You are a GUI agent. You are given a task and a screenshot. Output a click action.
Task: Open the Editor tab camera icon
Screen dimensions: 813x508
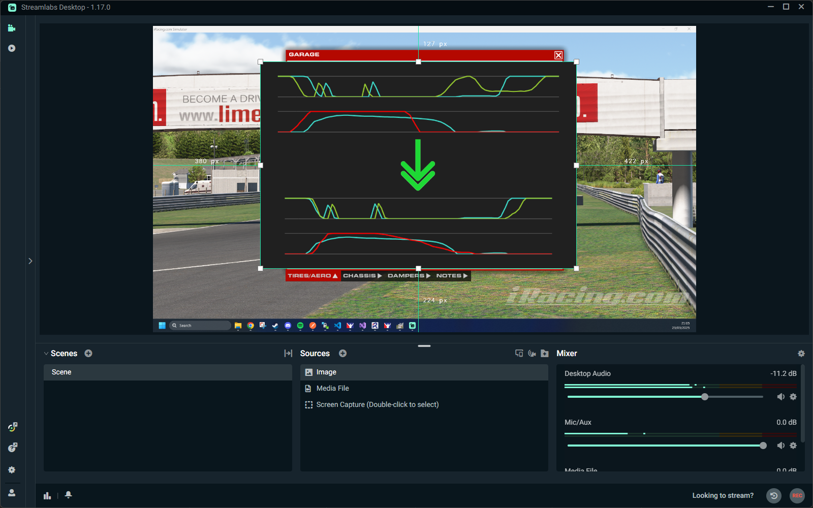12,28
